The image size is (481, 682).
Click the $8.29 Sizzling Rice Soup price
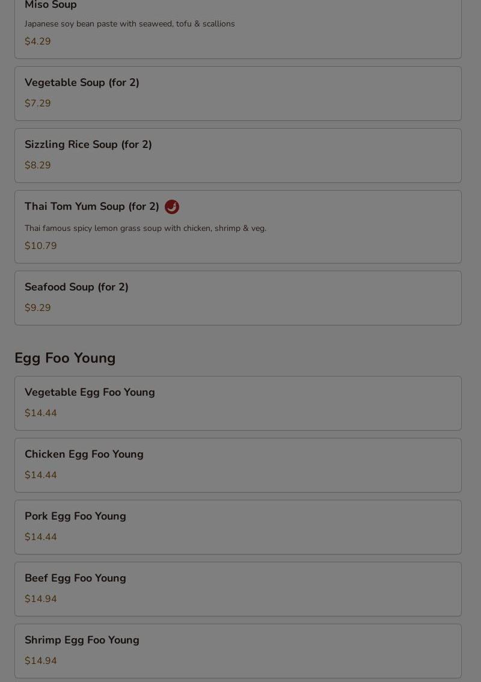click(x=38, y=165)
